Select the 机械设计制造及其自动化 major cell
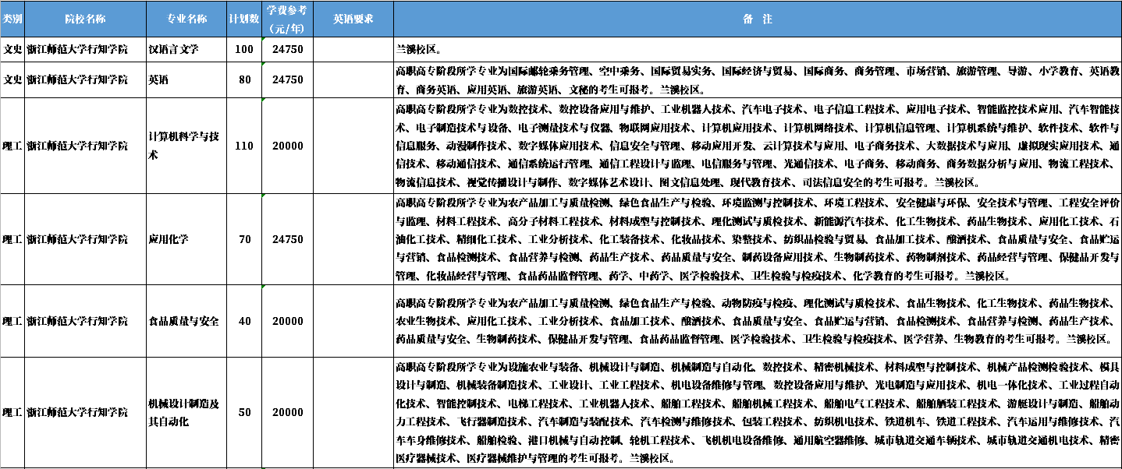This screenshot has height=469, width=1122. coord(186,412)
